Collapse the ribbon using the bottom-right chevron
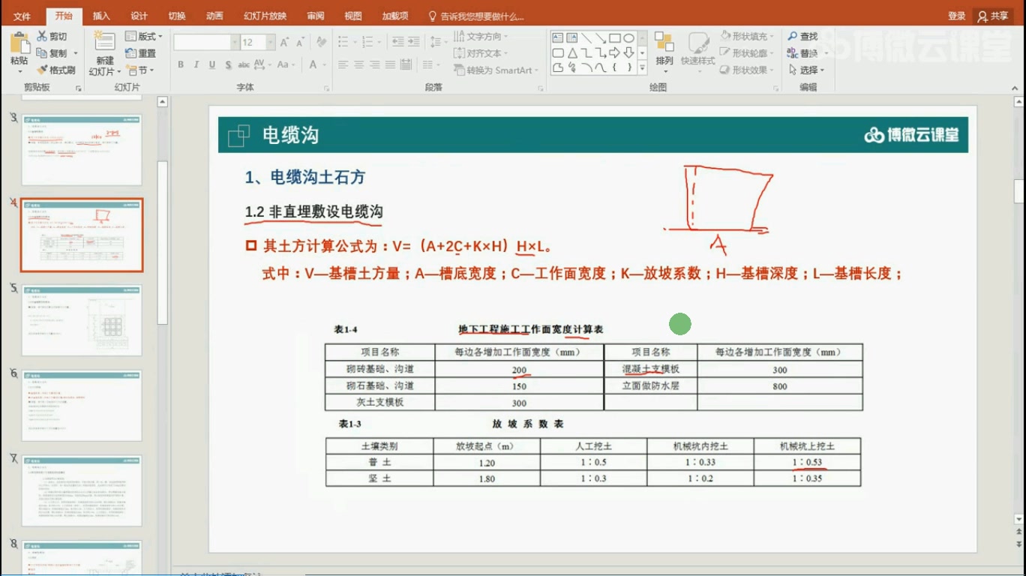The height and width of the screenshot is (576, 1026). [1016, 88]
